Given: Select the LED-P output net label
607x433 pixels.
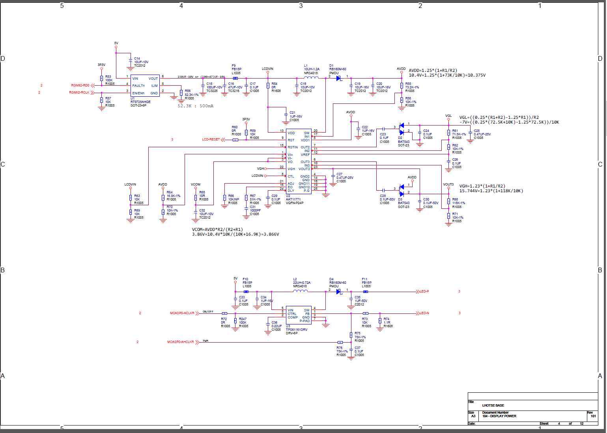Looking at the screenshot, I should coord(423,292).
